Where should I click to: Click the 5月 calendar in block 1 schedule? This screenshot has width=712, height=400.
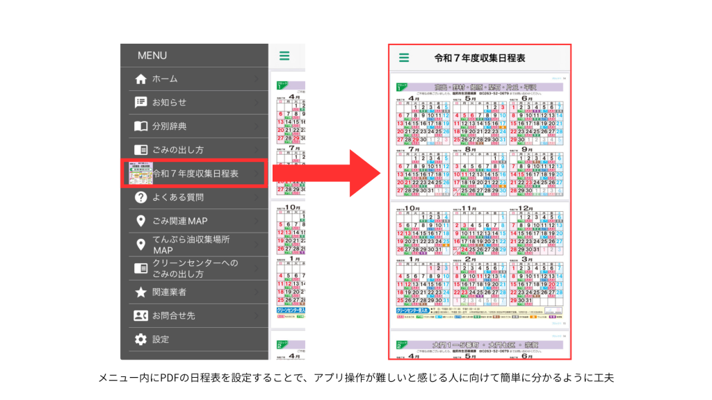480,120
